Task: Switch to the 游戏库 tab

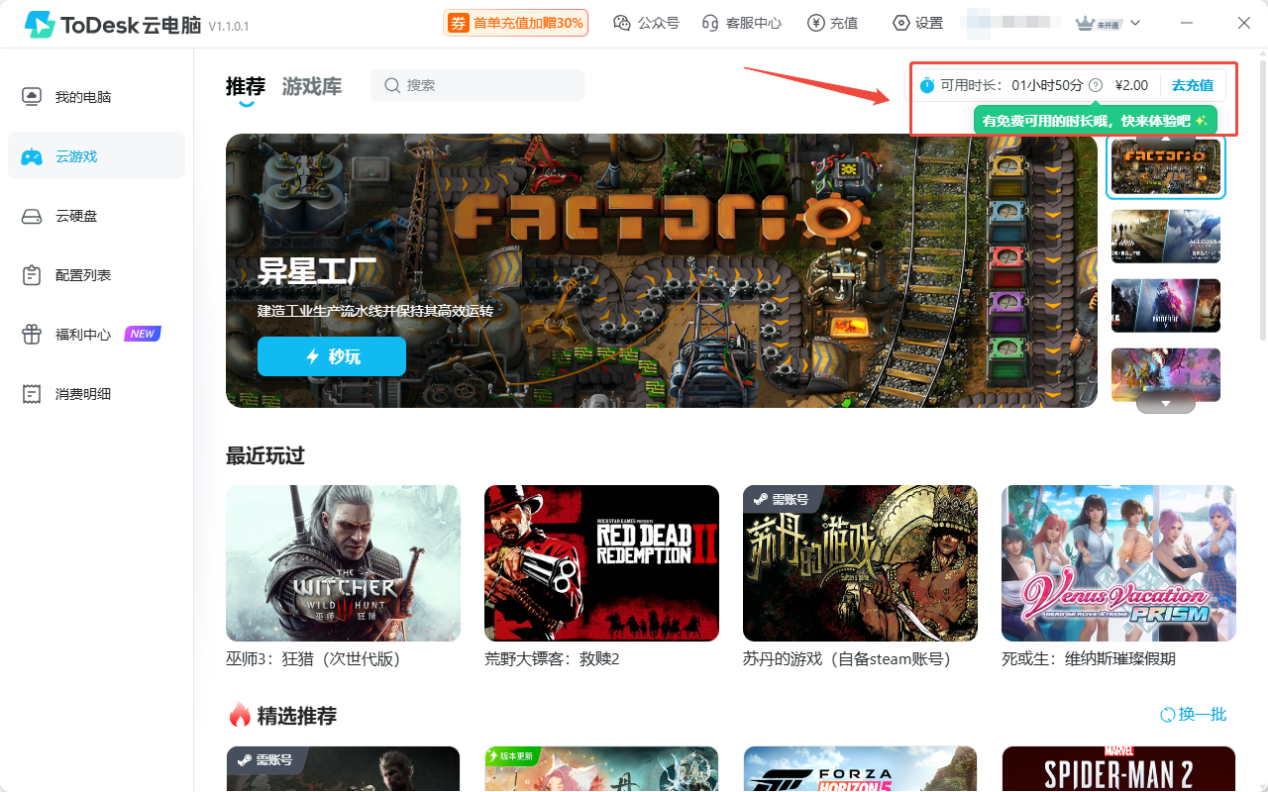Action: [312, 86]
